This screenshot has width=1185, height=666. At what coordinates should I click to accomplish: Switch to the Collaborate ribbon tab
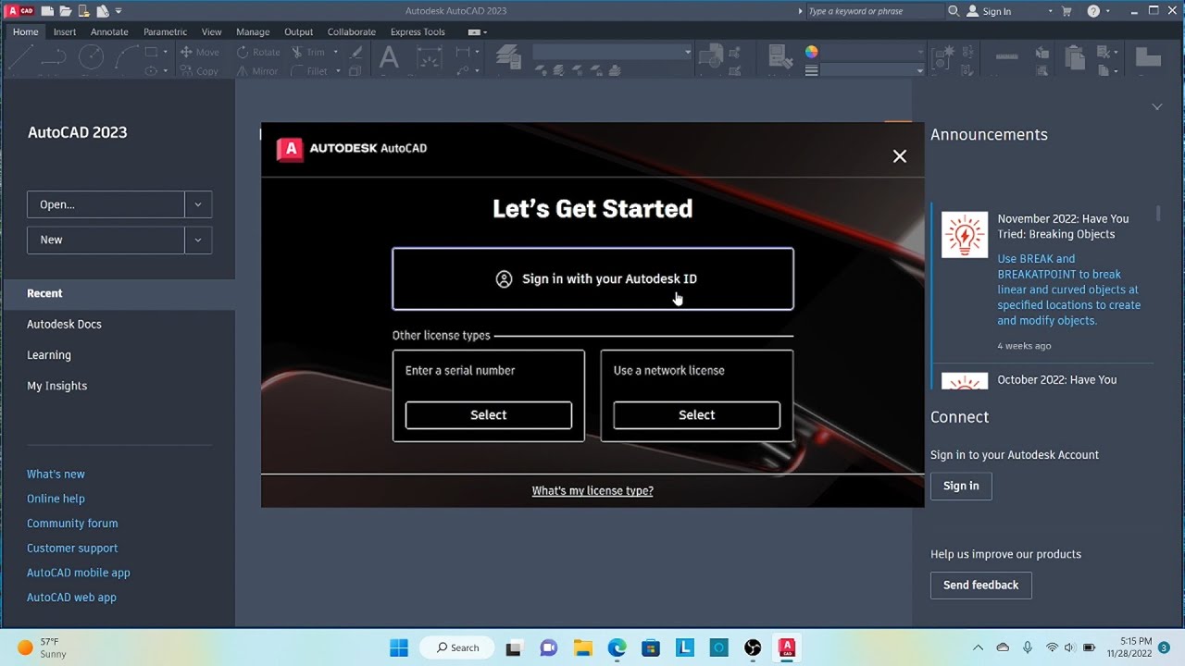tap(352, 31)
